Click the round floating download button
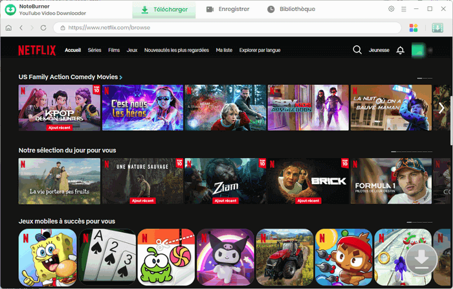The image size is (453, 289). coord(422,260)
